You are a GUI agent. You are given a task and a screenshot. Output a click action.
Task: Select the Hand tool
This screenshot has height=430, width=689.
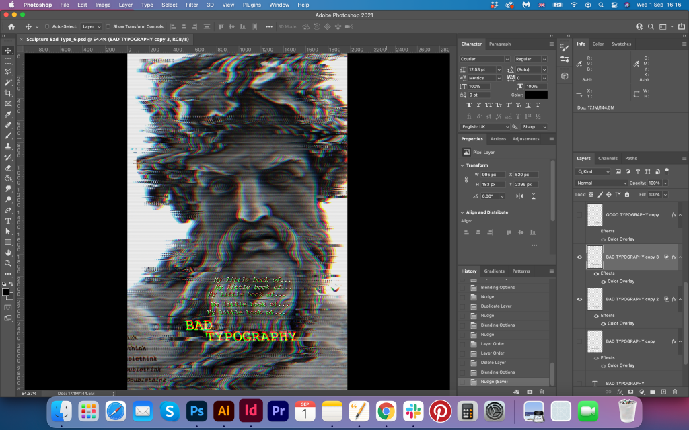click(x=8, y=253)
